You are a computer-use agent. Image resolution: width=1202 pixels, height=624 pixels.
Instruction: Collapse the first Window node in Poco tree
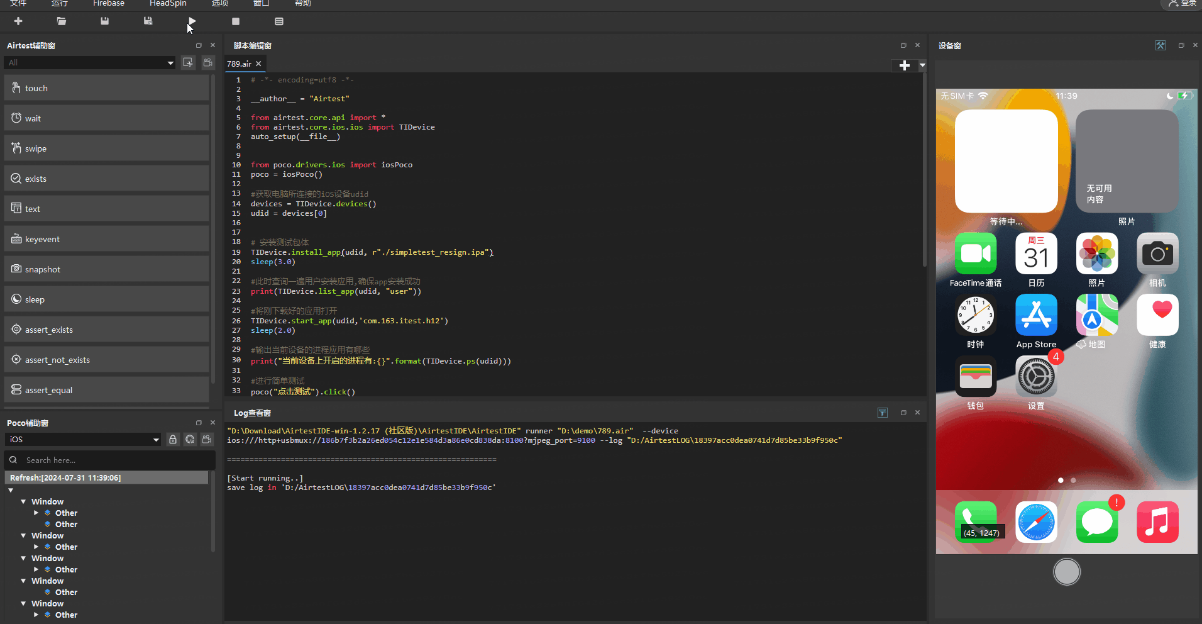[x=24, y=501]
